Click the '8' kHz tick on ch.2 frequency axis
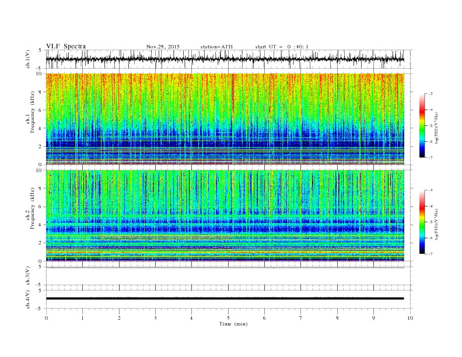Image resolution: width=462 pixels, height=357 pixels. 40,188
